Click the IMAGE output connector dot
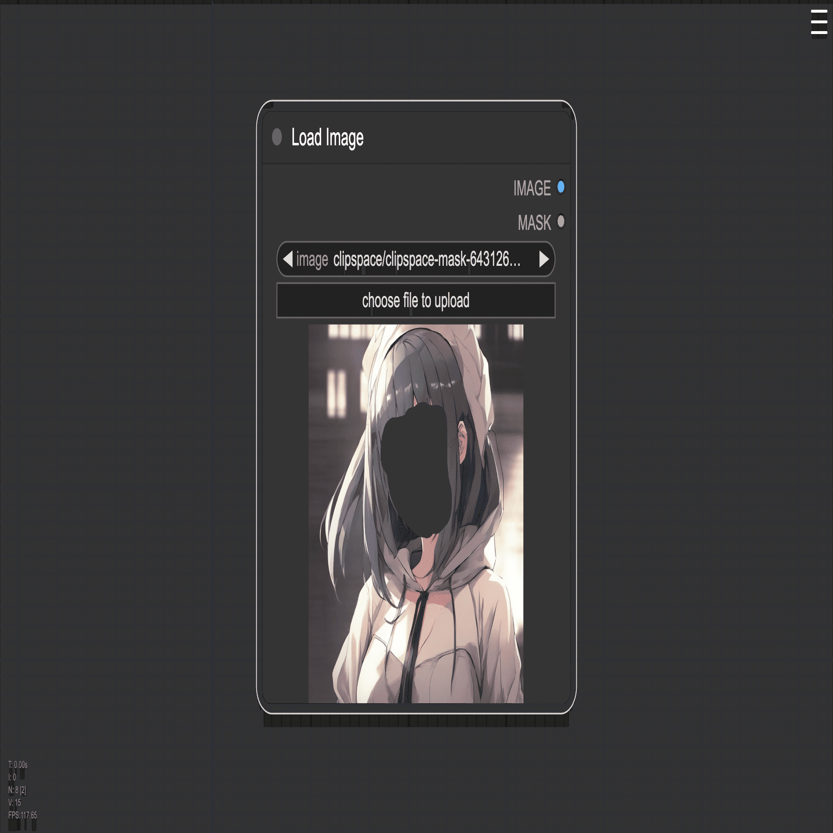The width and height of the screenshot is (833, 833). [x=561, y=187]
